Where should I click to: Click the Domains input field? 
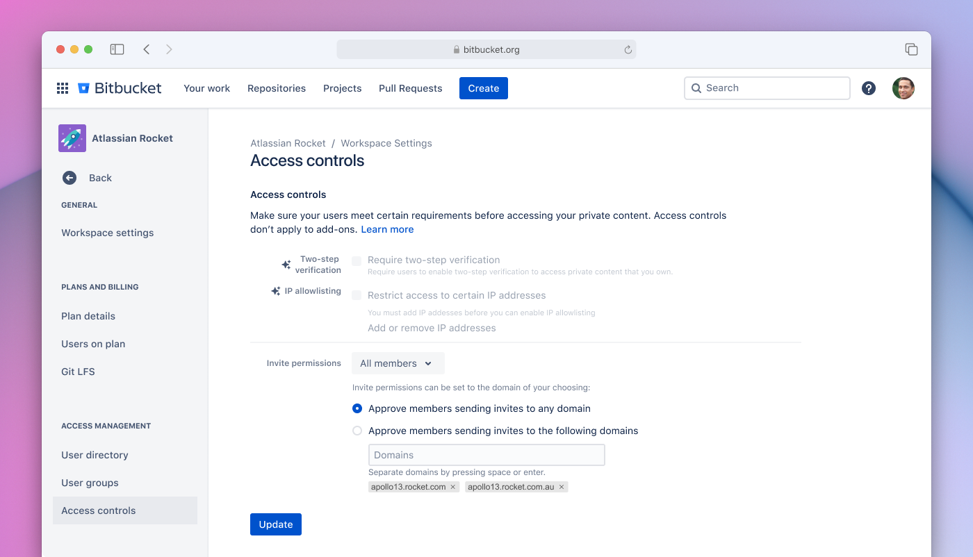486,454
